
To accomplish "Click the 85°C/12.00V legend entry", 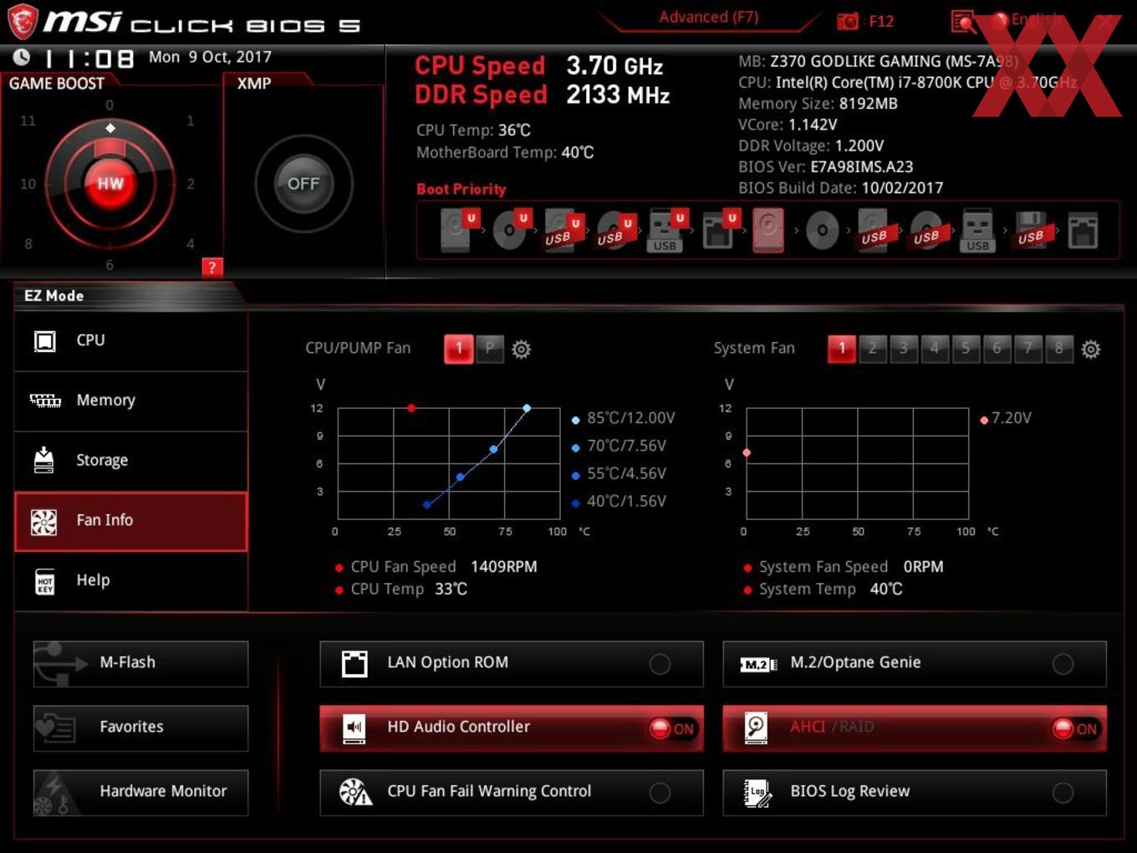I will (624, 418).
